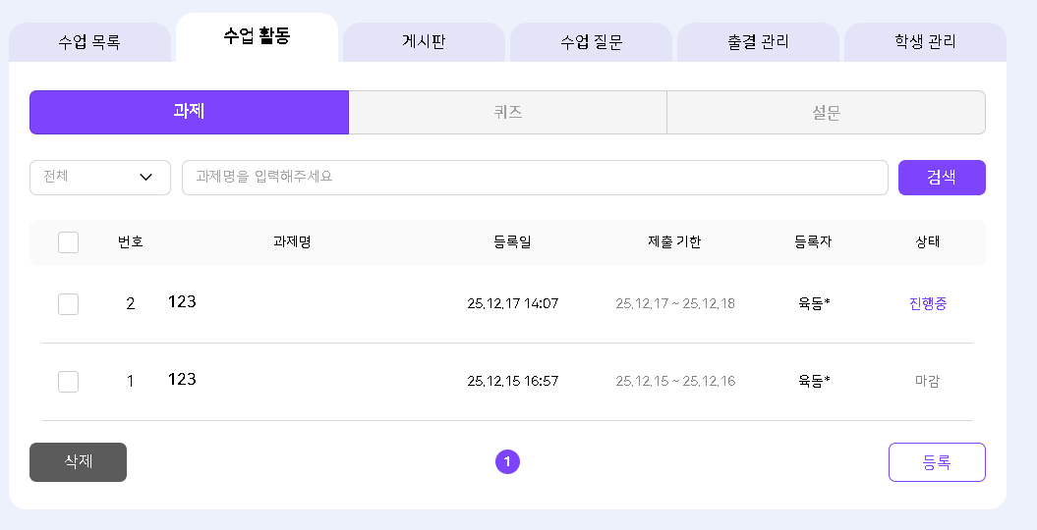
Task: Check the box for assignment number 1
Action: click(68, 382)
